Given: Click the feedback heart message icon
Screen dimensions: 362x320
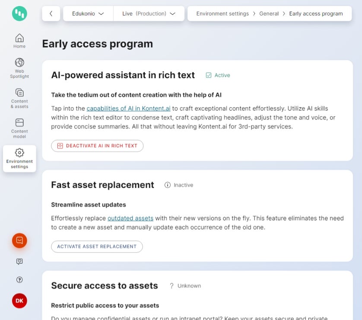Looking at the screenshot, I should click(19, 261).
